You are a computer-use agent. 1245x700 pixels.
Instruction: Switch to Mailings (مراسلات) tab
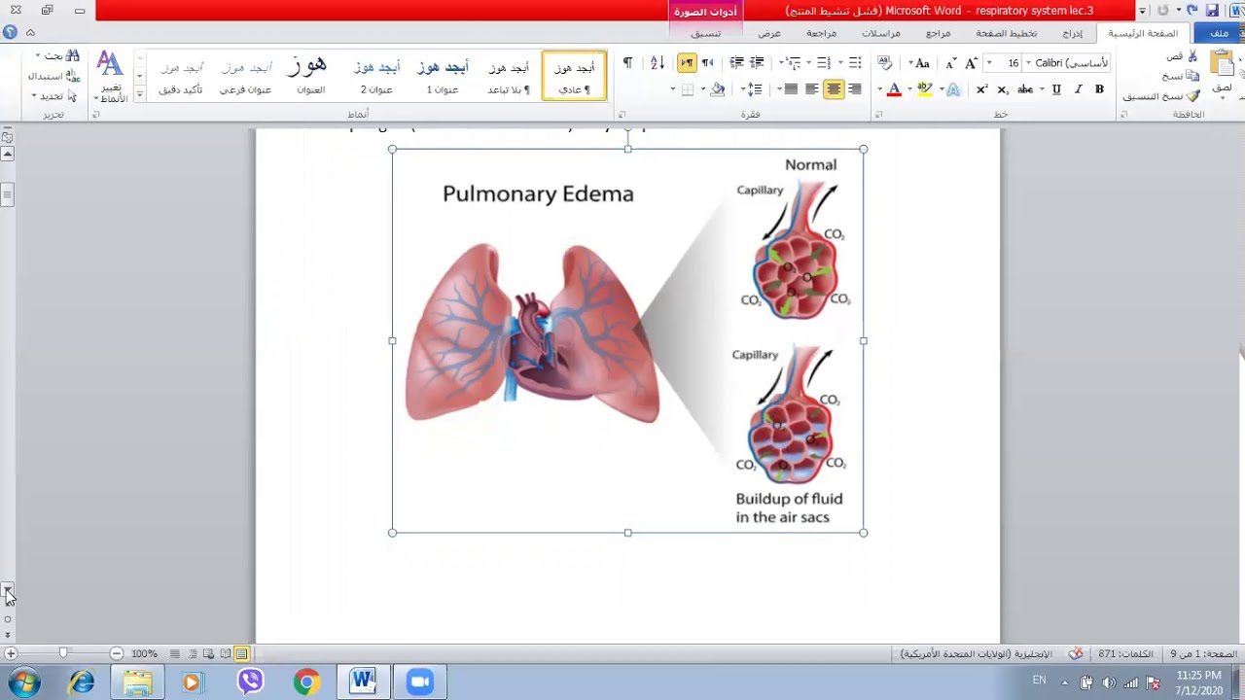point(881,33)
